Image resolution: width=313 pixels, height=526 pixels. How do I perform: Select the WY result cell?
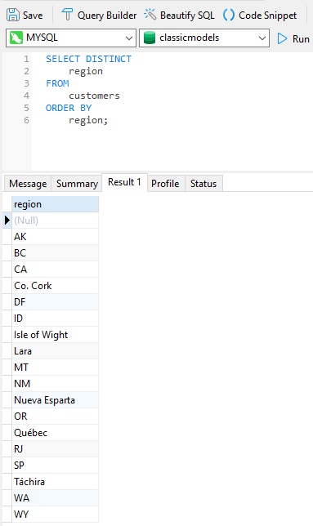coord(55,515)
